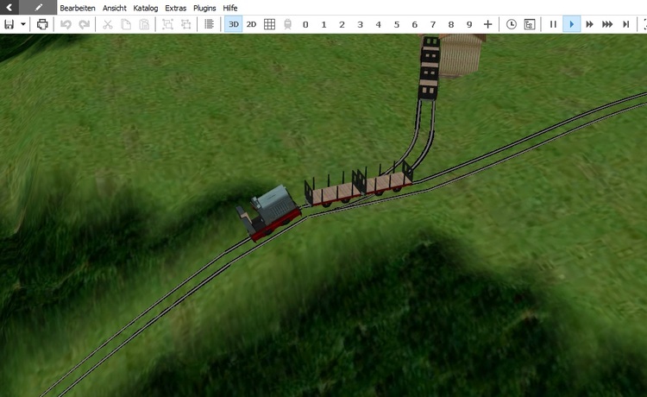Open the pencil edit tab
Viewport: 647px width, 397px height.
click(x=38, y=8)
